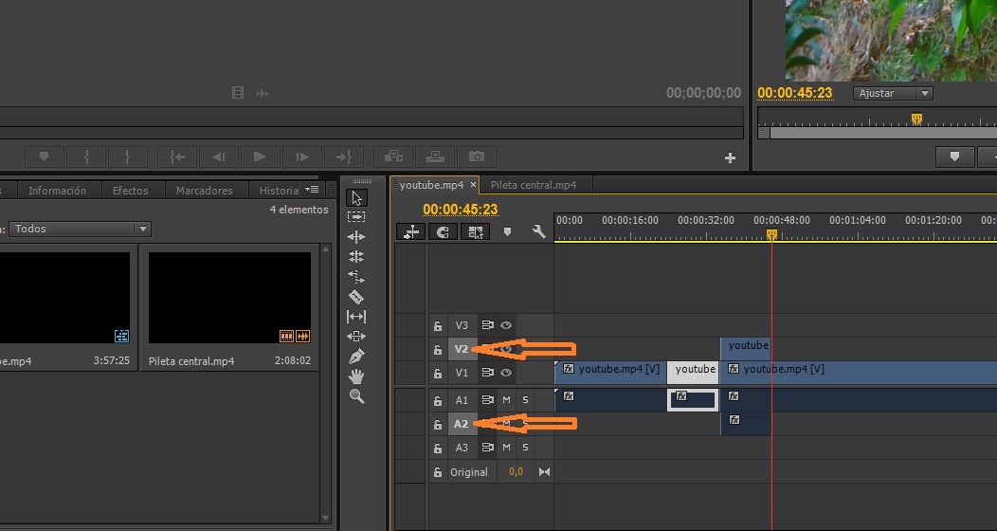Close the youtube.mp4 sequence tab
The height and width of the screenshot is (531, 997).
(x=473, y=185)
